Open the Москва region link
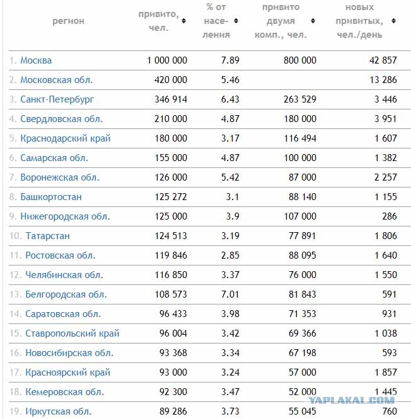 pyautogui.click(x=36, y=60)
